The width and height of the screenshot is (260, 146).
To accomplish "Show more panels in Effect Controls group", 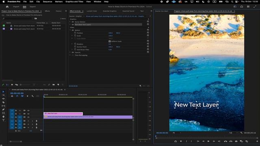I will tap(151, 11).
